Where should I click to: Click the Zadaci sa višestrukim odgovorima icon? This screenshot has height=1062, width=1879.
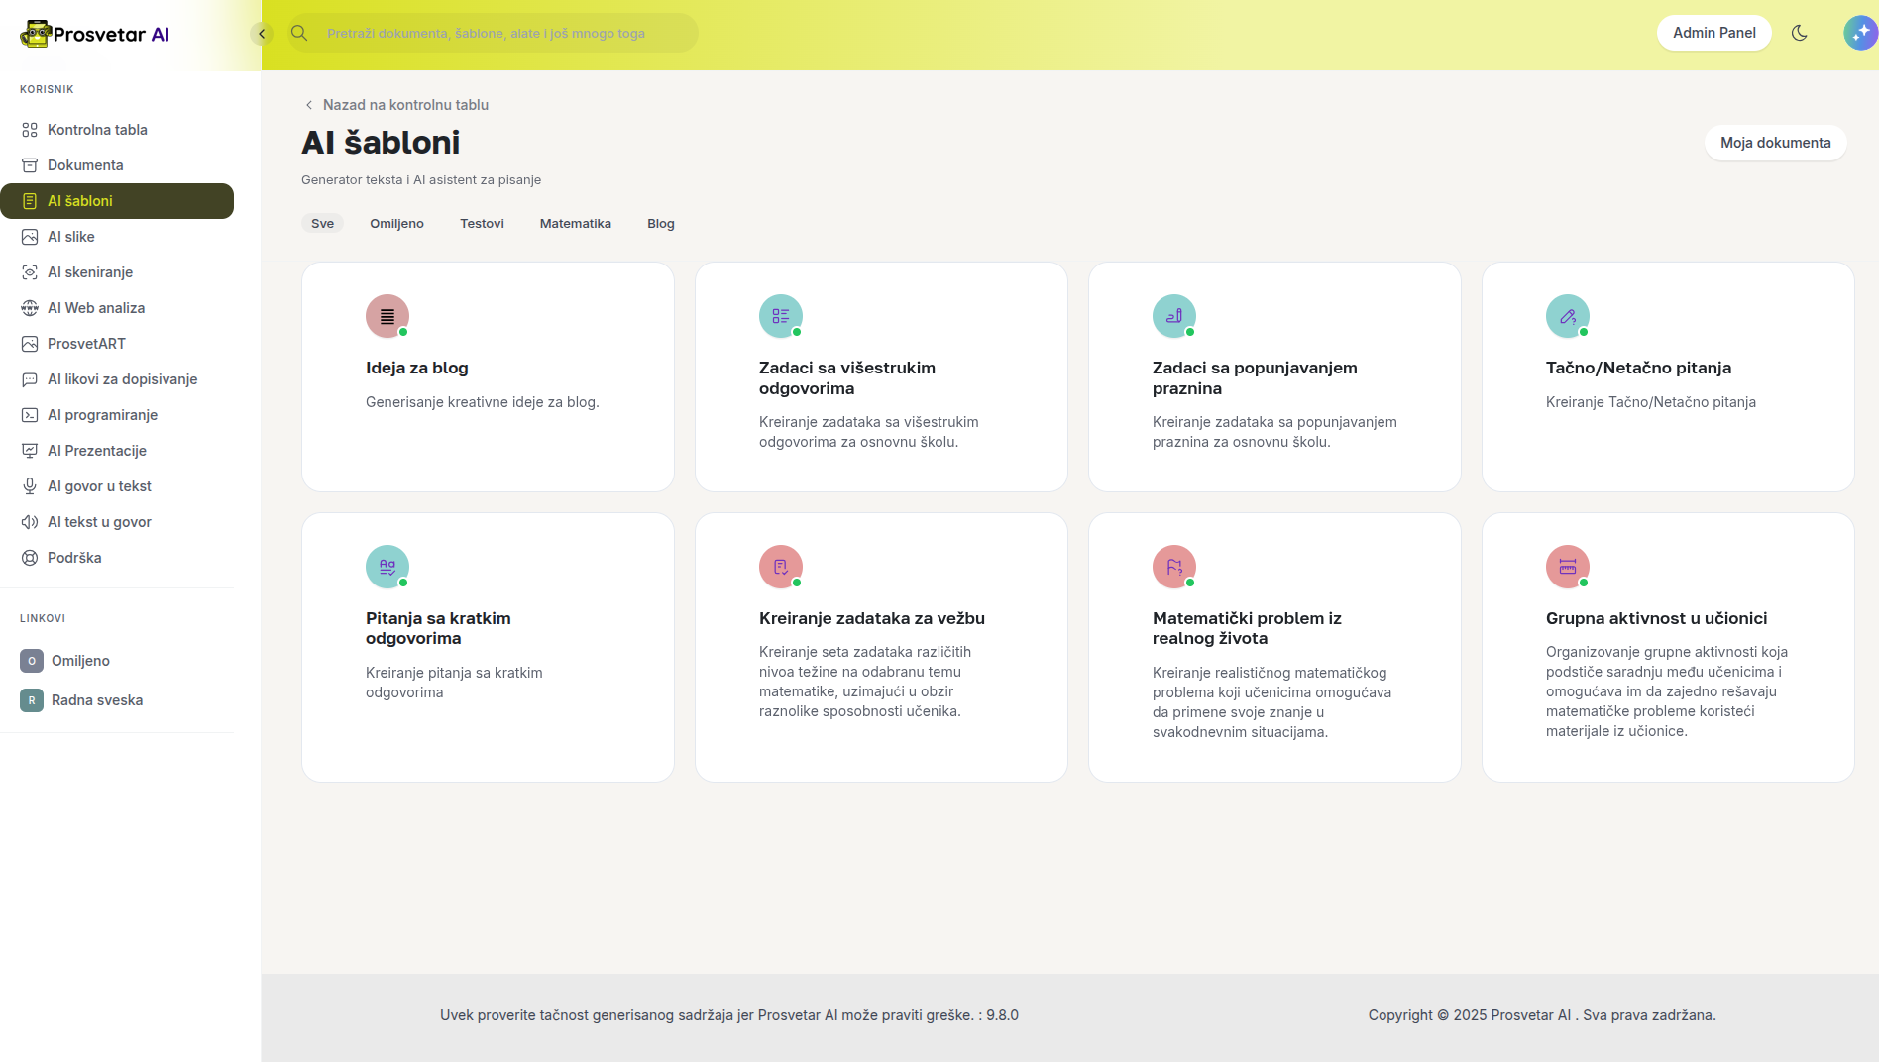pos(780,316)
